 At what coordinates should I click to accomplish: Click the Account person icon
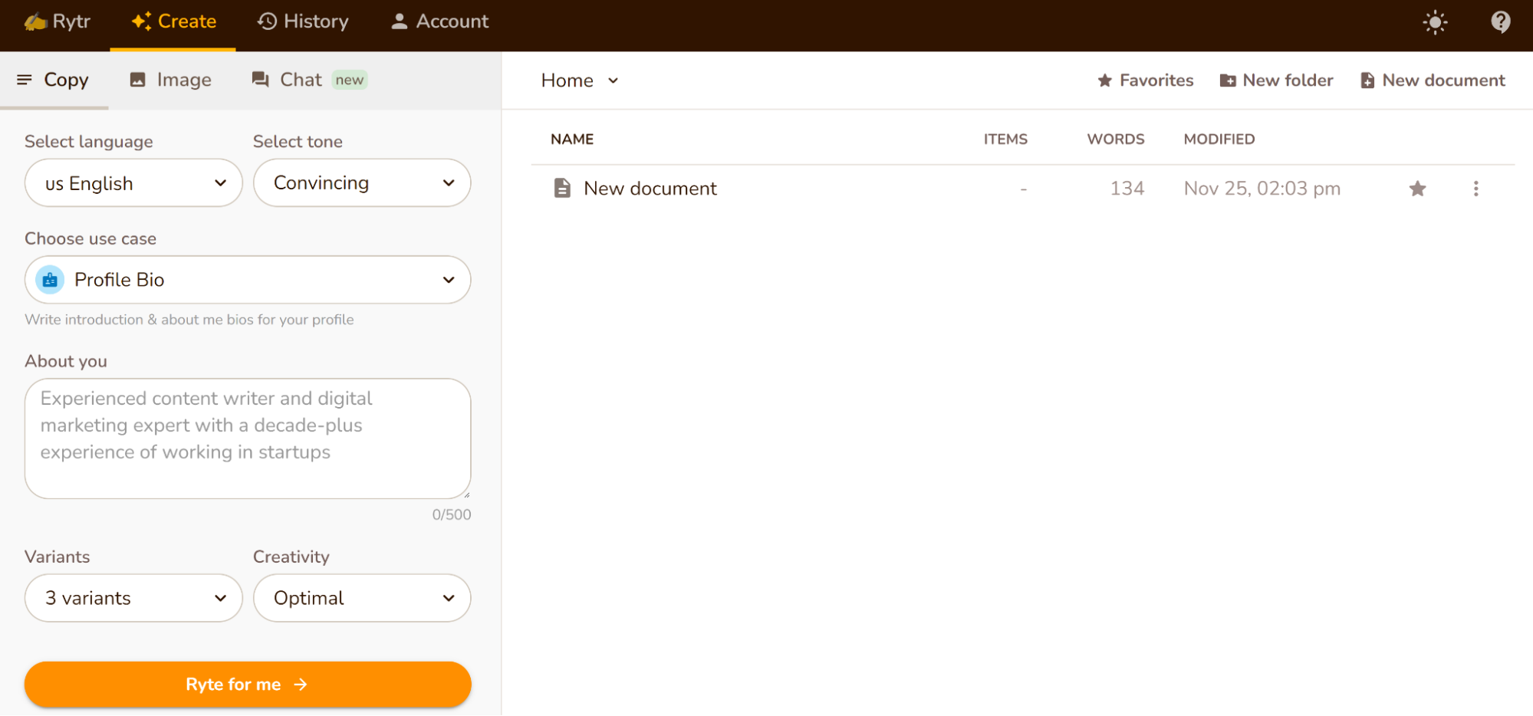399,21
